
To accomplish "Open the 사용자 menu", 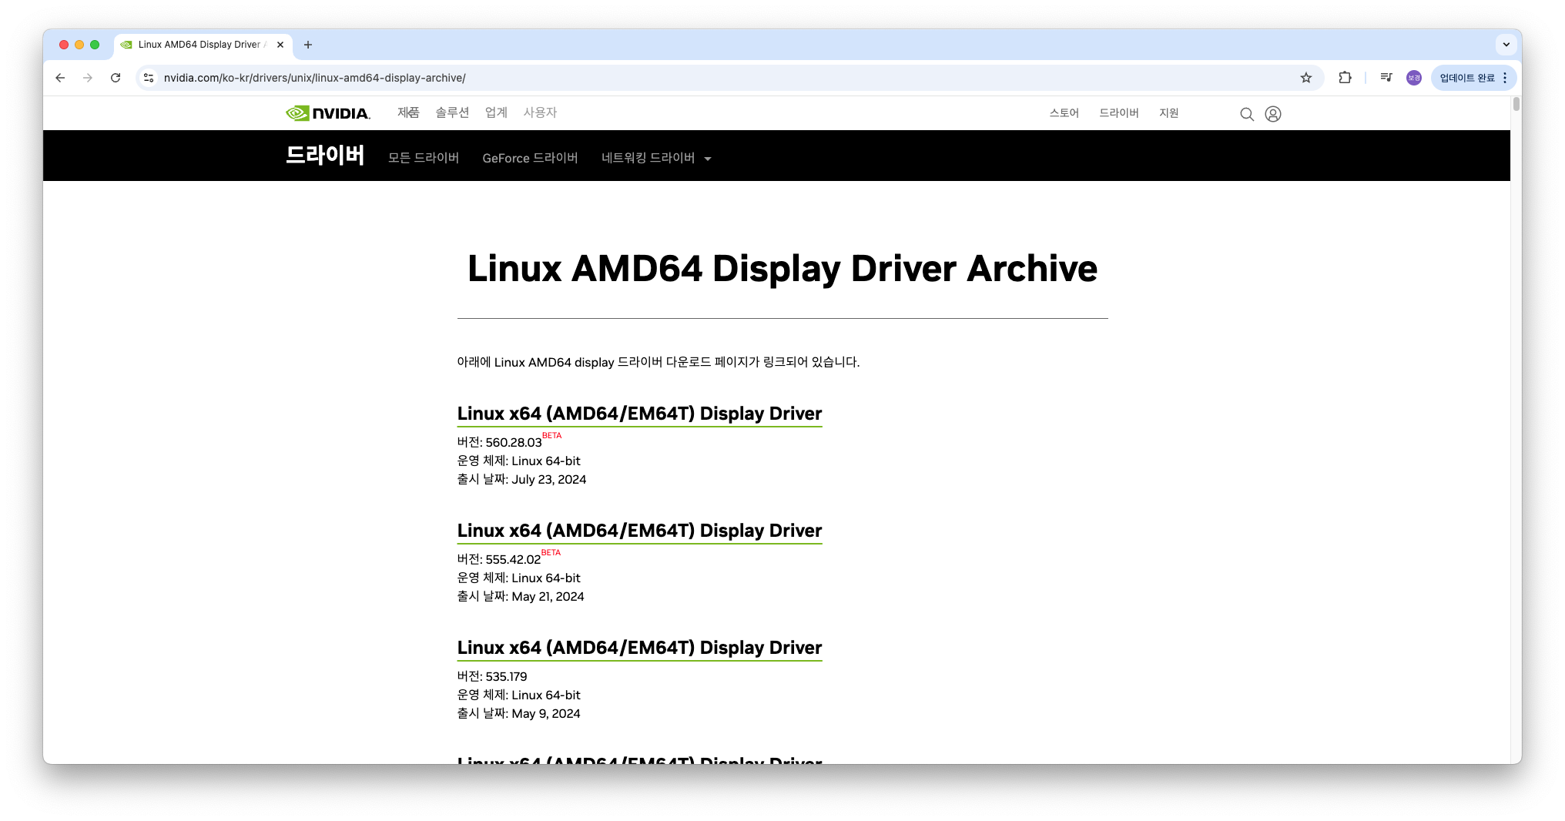I will 540,112.
